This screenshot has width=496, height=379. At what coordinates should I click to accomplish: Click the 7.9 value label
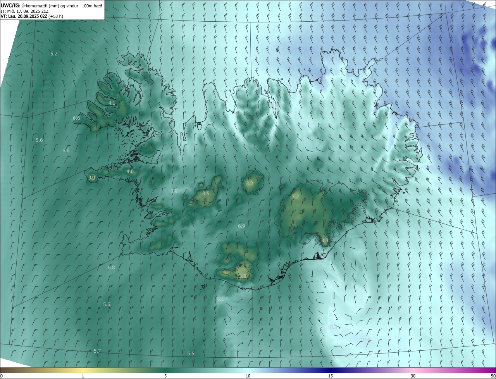[174, 191]
